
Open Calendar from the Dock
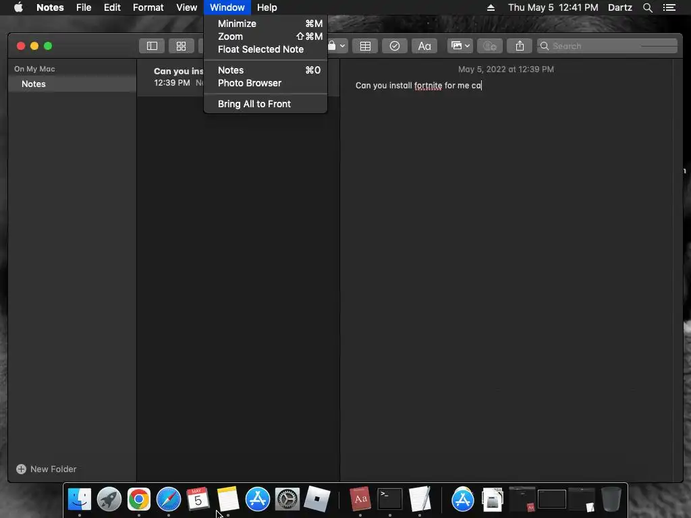(198, 499)
